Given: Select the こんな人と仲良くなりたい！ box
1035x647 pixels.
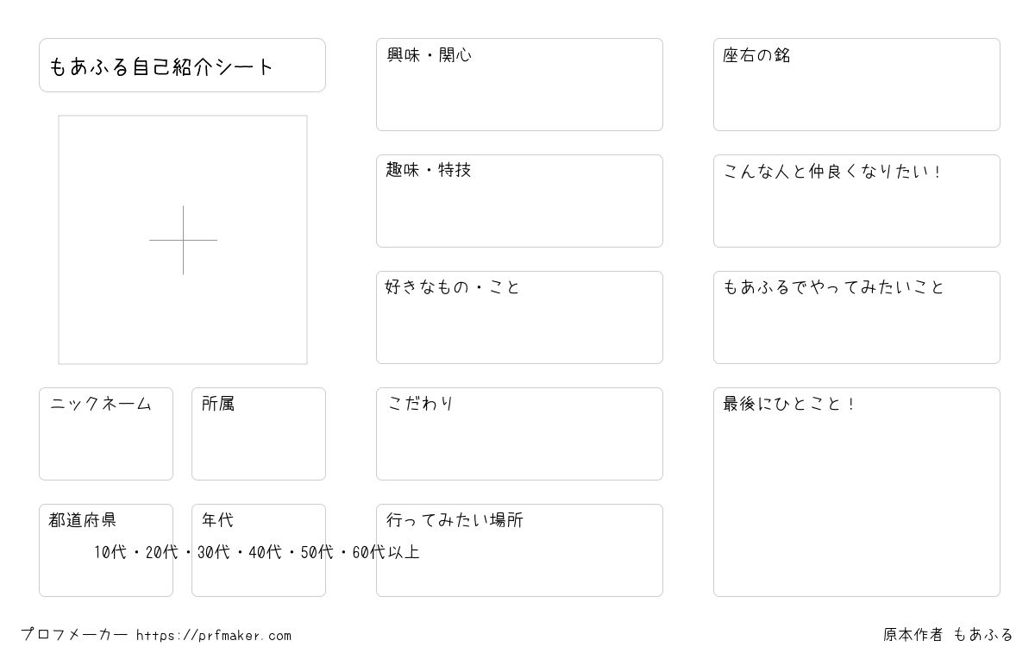Looking at the screenshot, I should [x=856, y=201].
